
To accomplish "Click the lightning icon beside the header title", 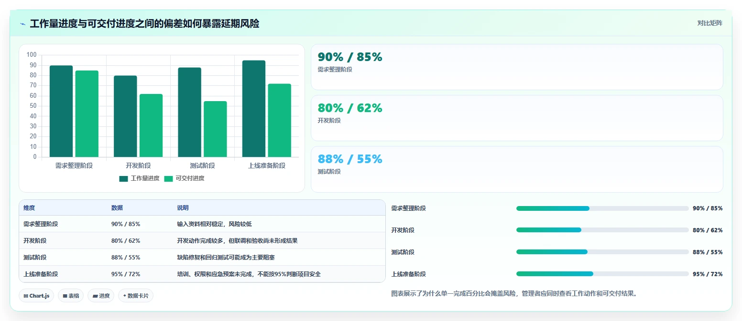I will [23, 24].
